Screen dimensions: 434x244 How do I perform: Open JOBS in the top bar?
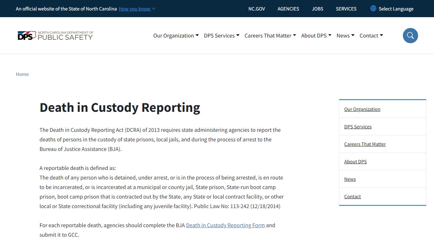(317, 9)
